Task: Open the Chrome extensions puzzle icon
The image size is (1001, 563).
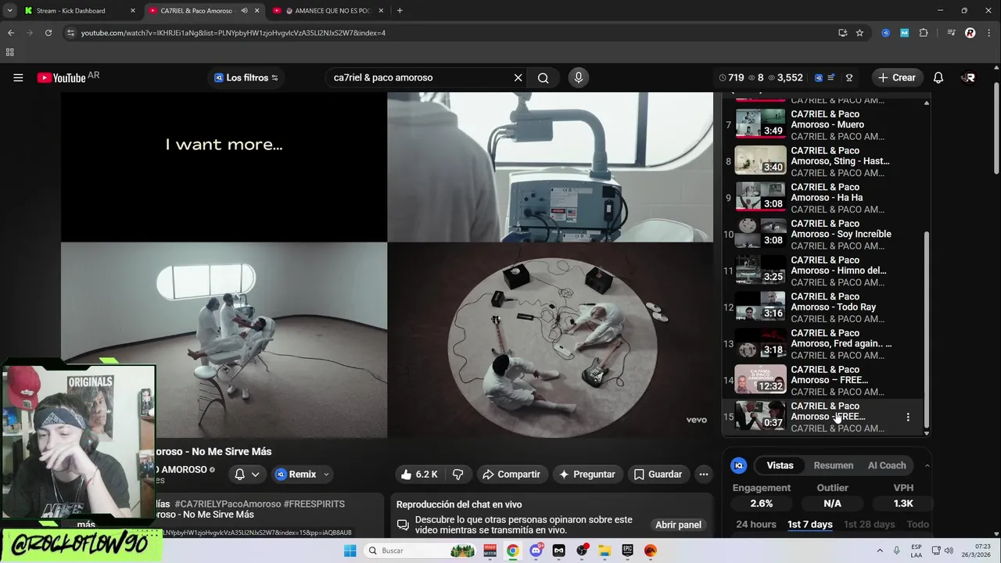Action: tap(924, 33)
